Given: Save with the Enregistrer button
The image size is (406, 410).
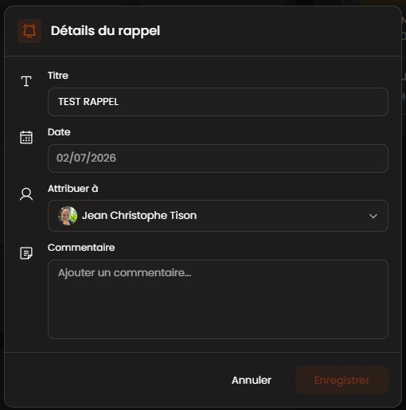Looking at the screenshot, I should coord(342,380).
